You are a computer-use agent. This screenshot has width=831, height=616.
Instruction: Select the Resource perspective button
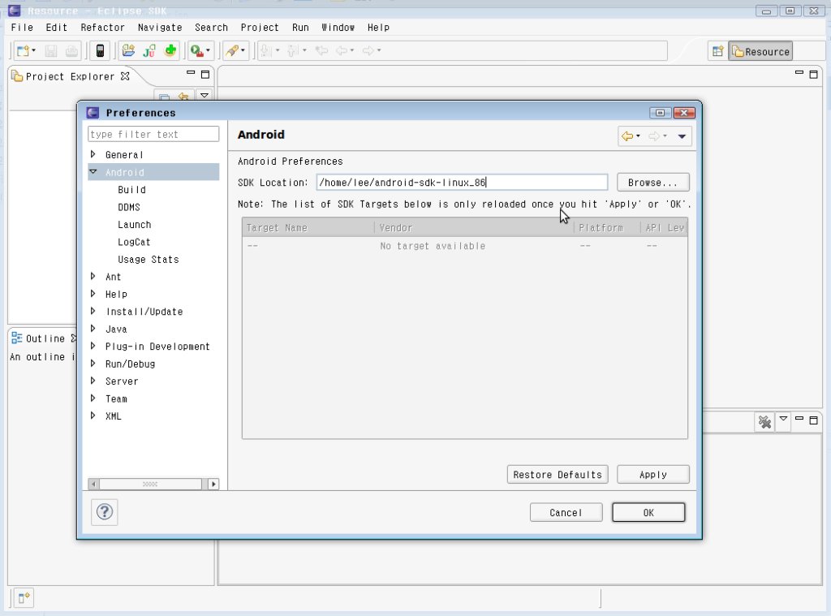(x=760, y=51)
